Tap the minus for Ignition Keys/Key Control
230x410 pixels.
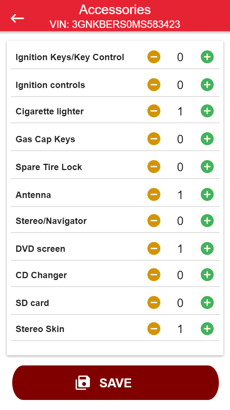pyautogui.click(x=154, y=57)
